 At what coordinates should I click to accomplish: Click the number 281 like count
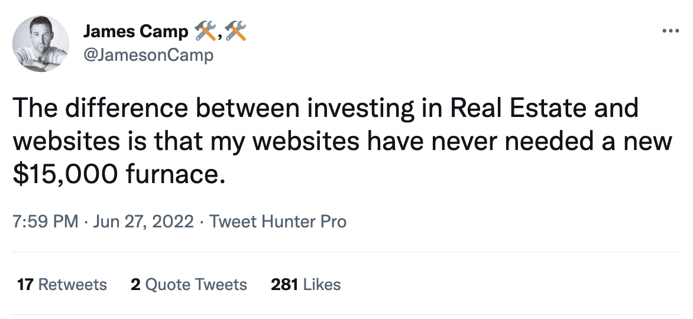tap(284, 285)
